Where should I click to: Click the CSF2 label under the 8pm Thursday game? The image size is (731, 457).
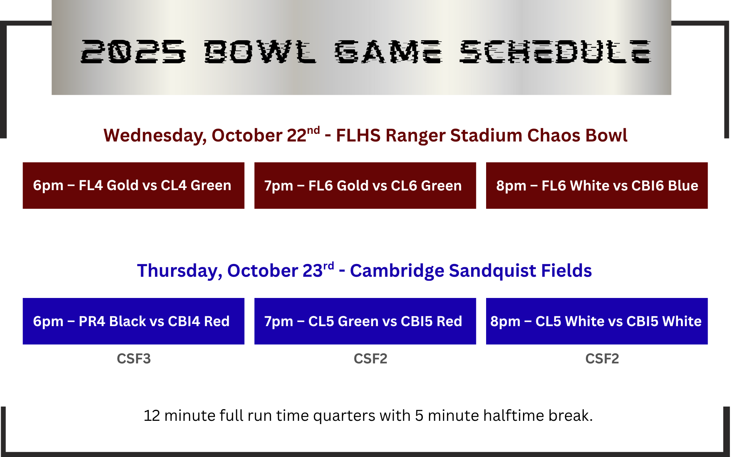pos(602,359)
